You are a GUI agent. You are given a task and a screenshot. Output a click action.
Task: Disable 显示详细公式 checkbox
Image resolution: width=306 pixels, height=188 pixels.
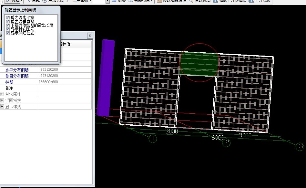pos(8,33)
